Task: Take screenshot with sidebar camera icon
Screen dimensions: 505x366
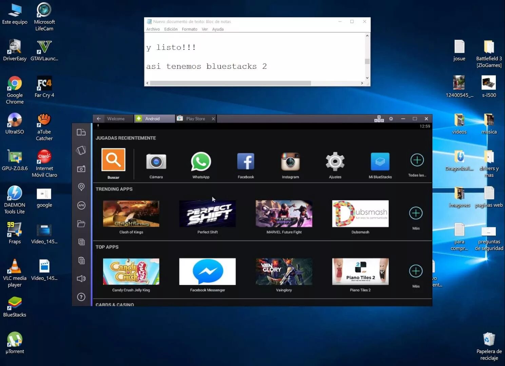Action: 81,169
